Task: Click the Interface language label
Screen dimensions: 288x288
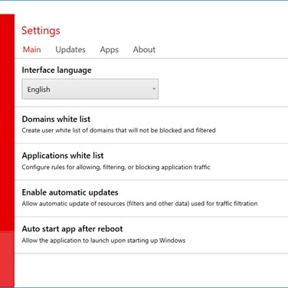Action: tap(57, 70)
